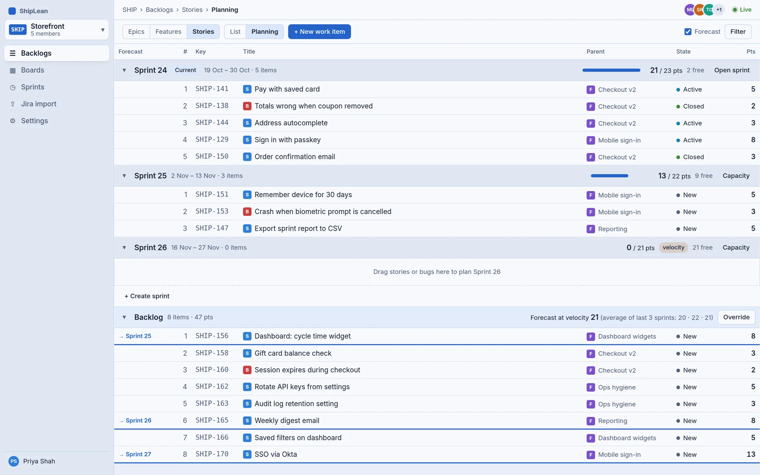This screenshot has height=475, width=760.
Task: Click the story icon beside Address autocomplete
Action: [x=247, y=123]
